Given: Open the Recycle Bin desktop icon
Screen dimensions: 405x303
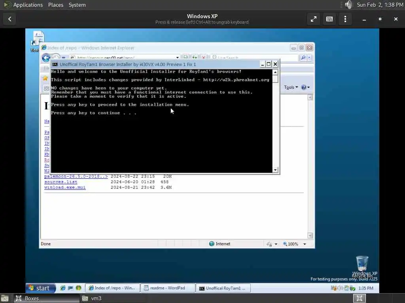Looking at the screenshot, I should pos(362,266).
